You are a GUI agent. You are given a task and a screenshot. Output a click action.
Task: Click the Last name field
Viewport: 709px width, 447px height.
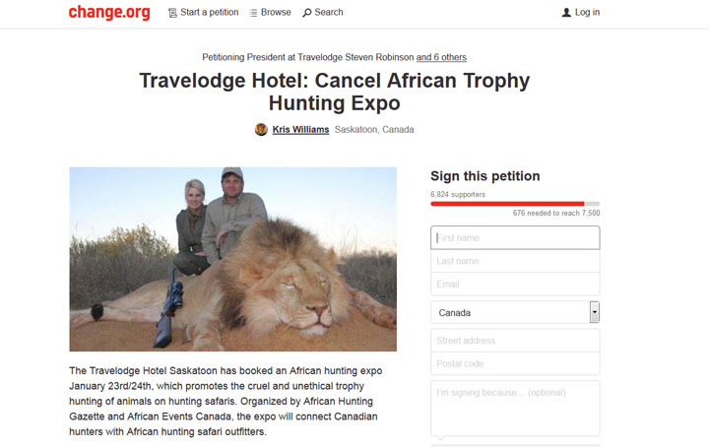[514, 261]
